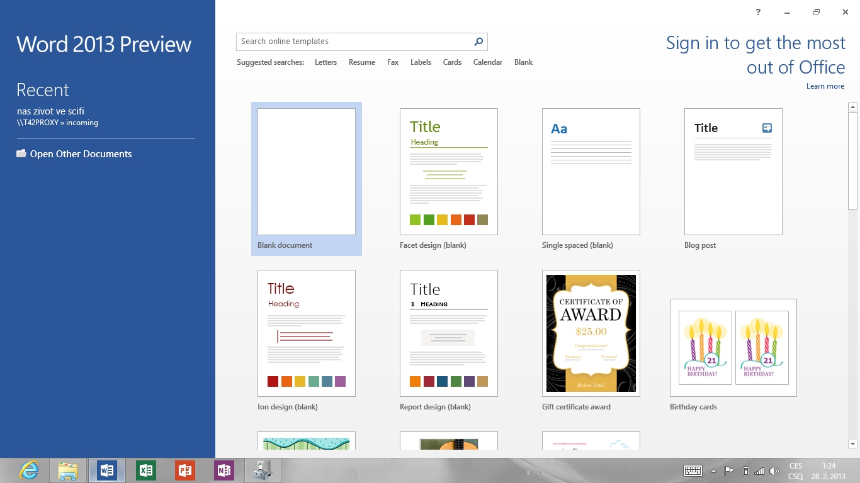Click the network signal icon in the tray
The height and width of the screenshot is (483, 860).
click(x=759, y=470)
